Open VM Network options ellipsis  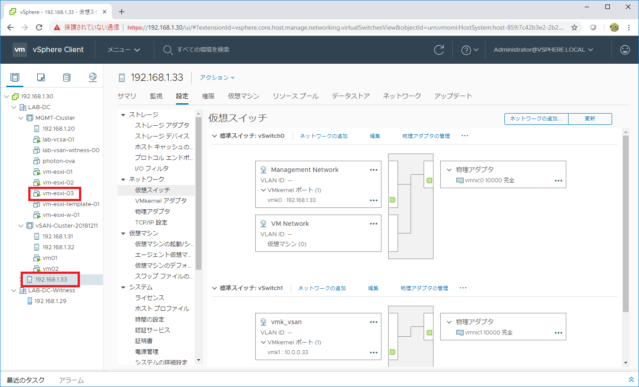pos(373,224)
